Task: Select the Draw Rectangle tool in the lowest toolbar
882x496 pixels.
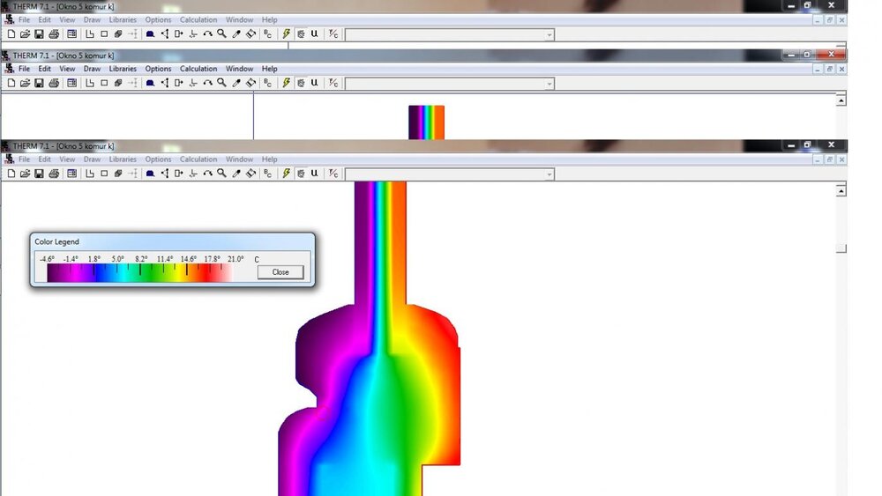Action: (104, 174)
